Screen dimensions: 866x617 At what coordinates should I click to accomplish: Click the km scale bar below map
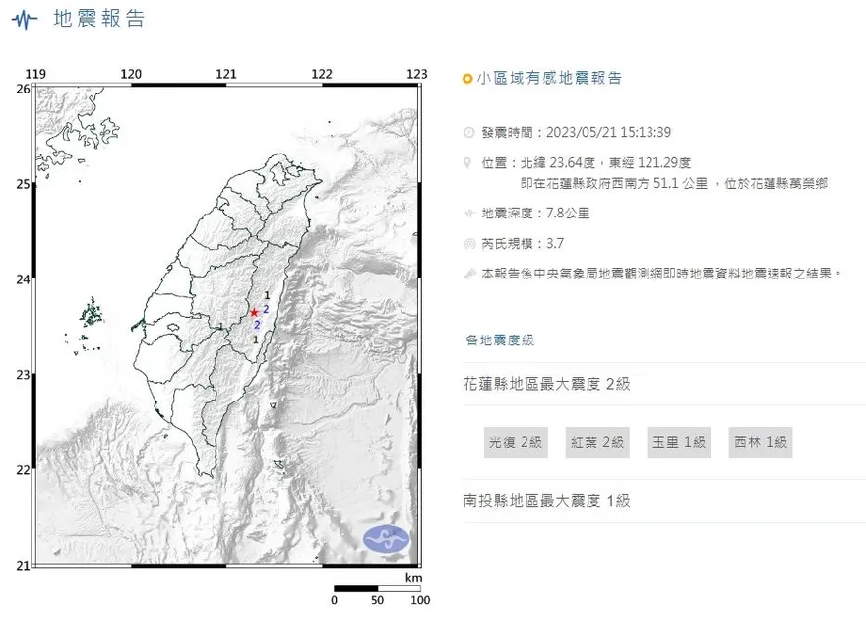pyautogui.click(x=377, y=588)
